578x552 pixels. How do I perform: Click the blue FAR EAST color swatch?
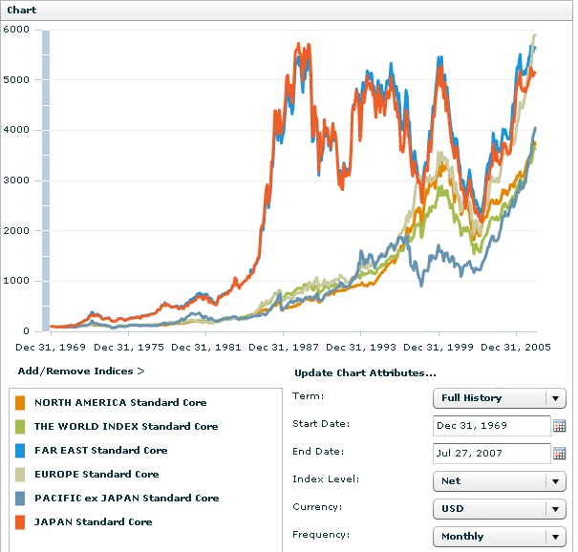(x=20, y=451)
